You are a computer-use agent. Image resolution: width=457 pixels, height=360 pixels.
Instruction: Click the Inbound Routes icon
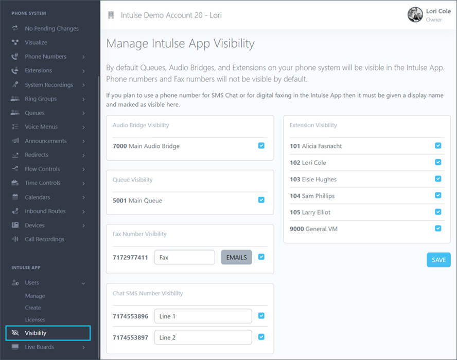15,211
